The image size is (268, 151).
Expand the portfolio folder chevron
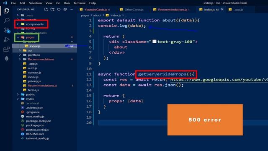pyautogui.click(x=20, y=55)
